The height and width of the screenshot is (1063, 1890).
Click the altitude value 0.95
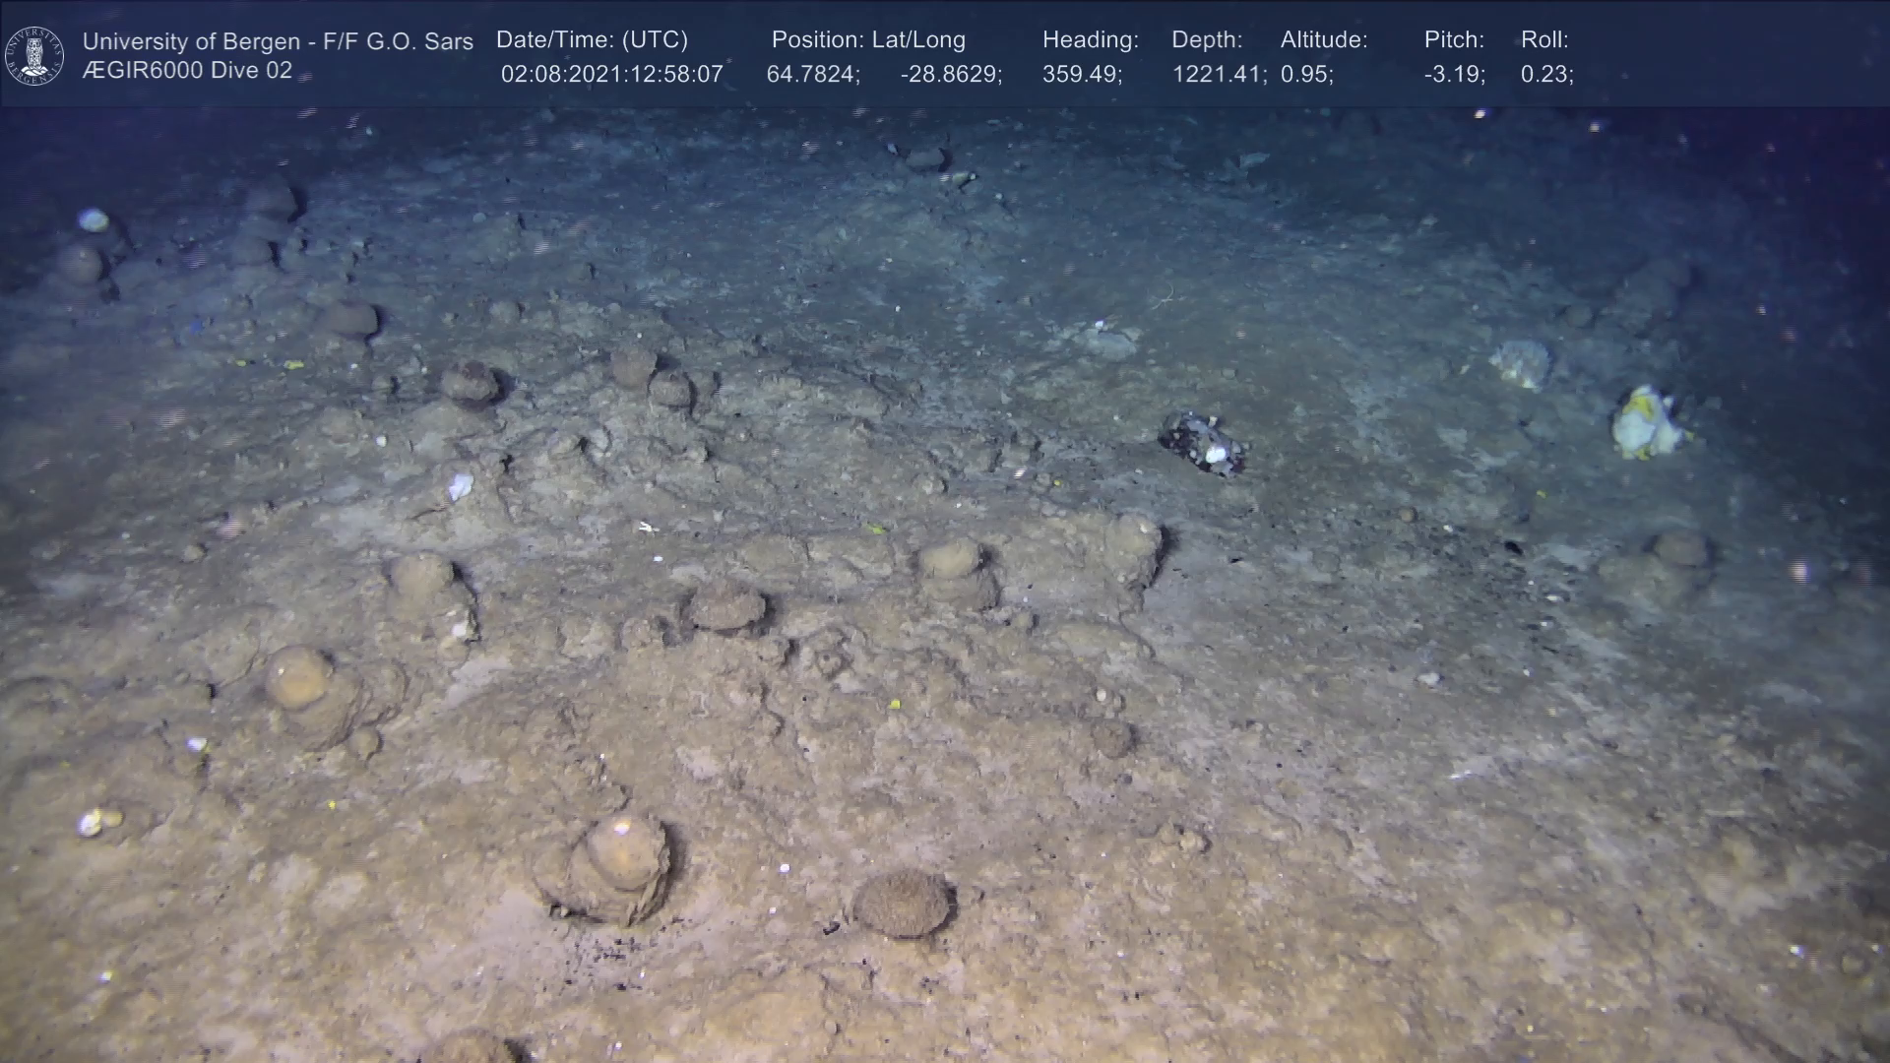pyautogui.click(x=1306, y=75)
